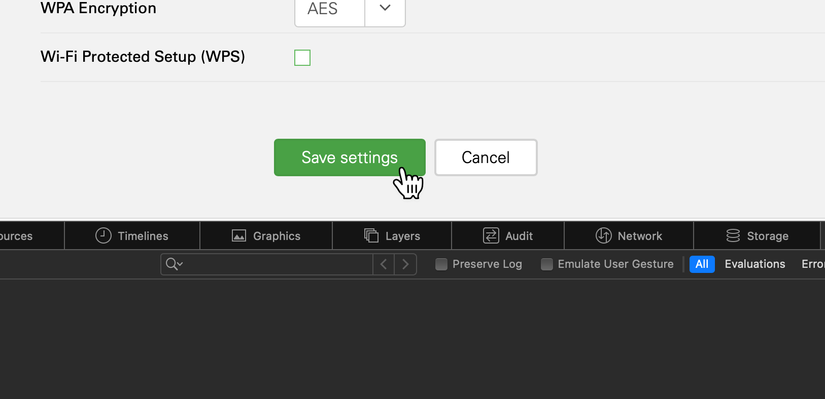This screenshot has width=825, height=399.
Task: Select the All console filter
Action: click(x=702, y=264)
